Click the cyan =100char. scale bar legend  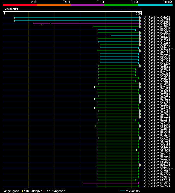pyautogui.click(x=122, y=191)
